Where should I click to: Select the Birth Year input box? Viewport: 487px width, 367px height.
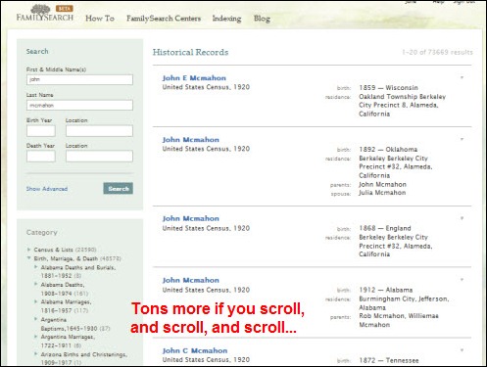pyautogui.click(x=41, y=131)
